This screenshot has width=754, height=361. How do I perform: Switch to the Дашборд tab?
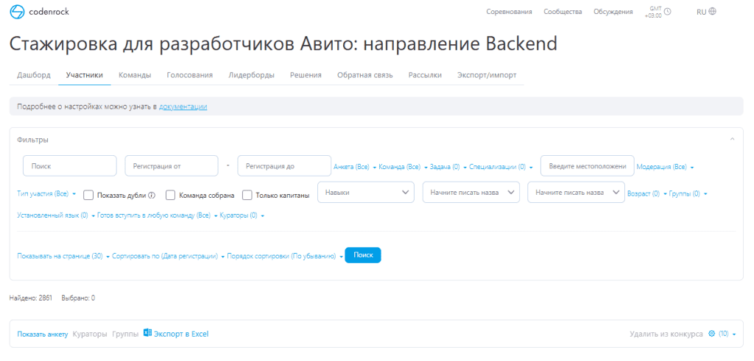click(34, 75)
